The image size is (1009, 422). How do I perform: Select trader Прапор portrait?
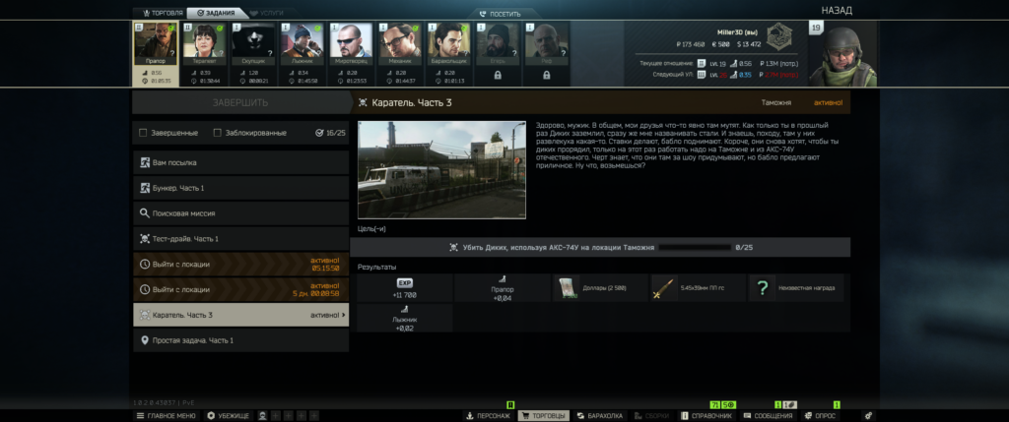156,44
